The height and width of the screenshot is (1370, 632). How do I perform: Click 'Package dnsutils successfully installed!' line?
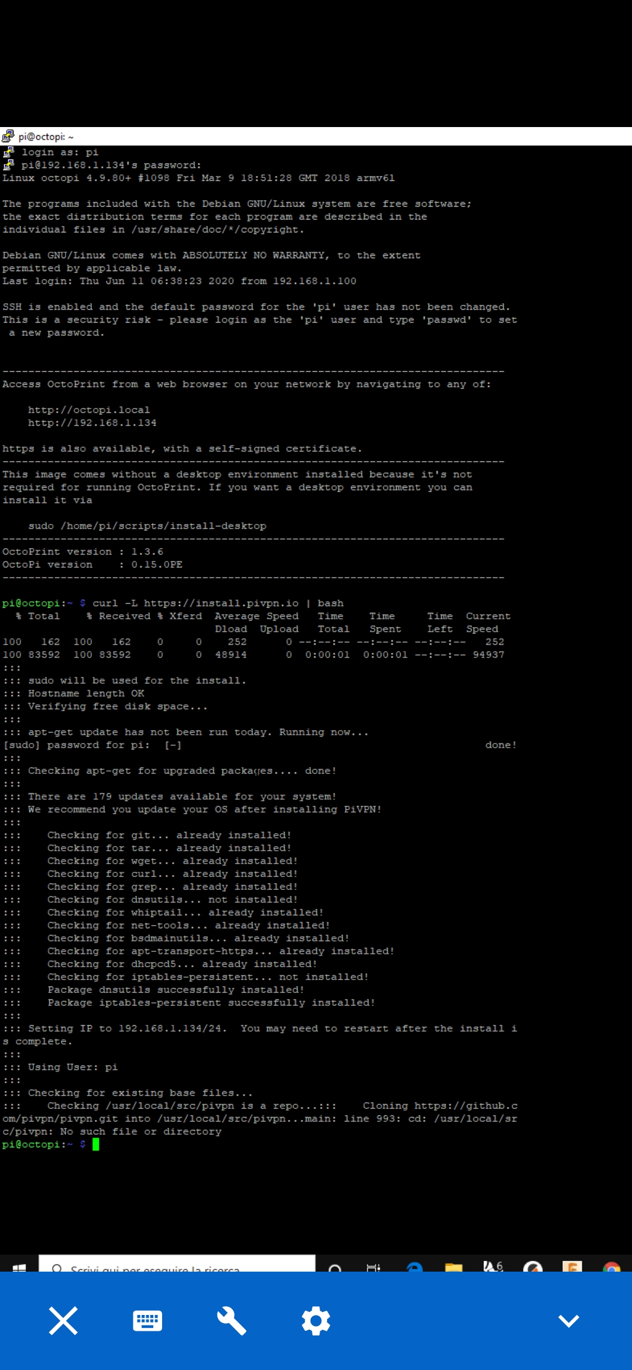point(176,989)
